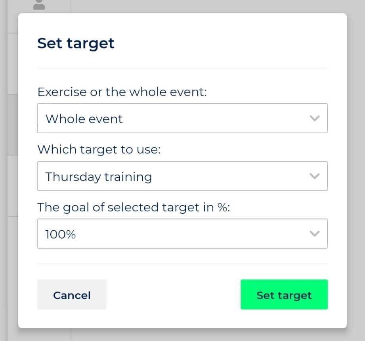
Task: Open the Whole event dropdown
Action: click(x=182, y=118)
